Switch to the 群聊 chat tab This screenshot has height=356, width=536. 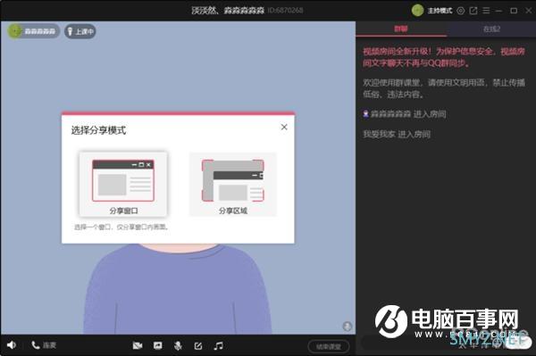point(401,29)
